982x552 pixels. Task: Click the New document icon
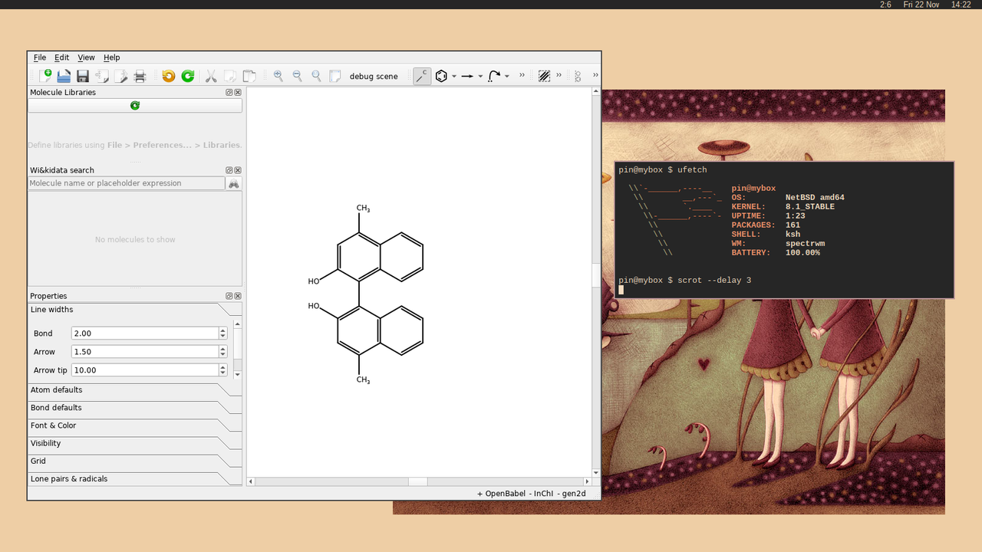coord(45,76)
